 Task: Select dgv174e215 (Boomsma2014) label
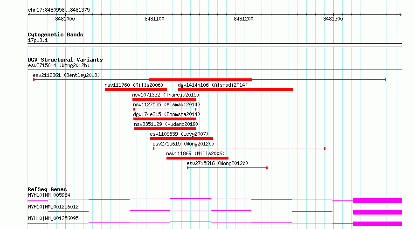tap(166, 114)
